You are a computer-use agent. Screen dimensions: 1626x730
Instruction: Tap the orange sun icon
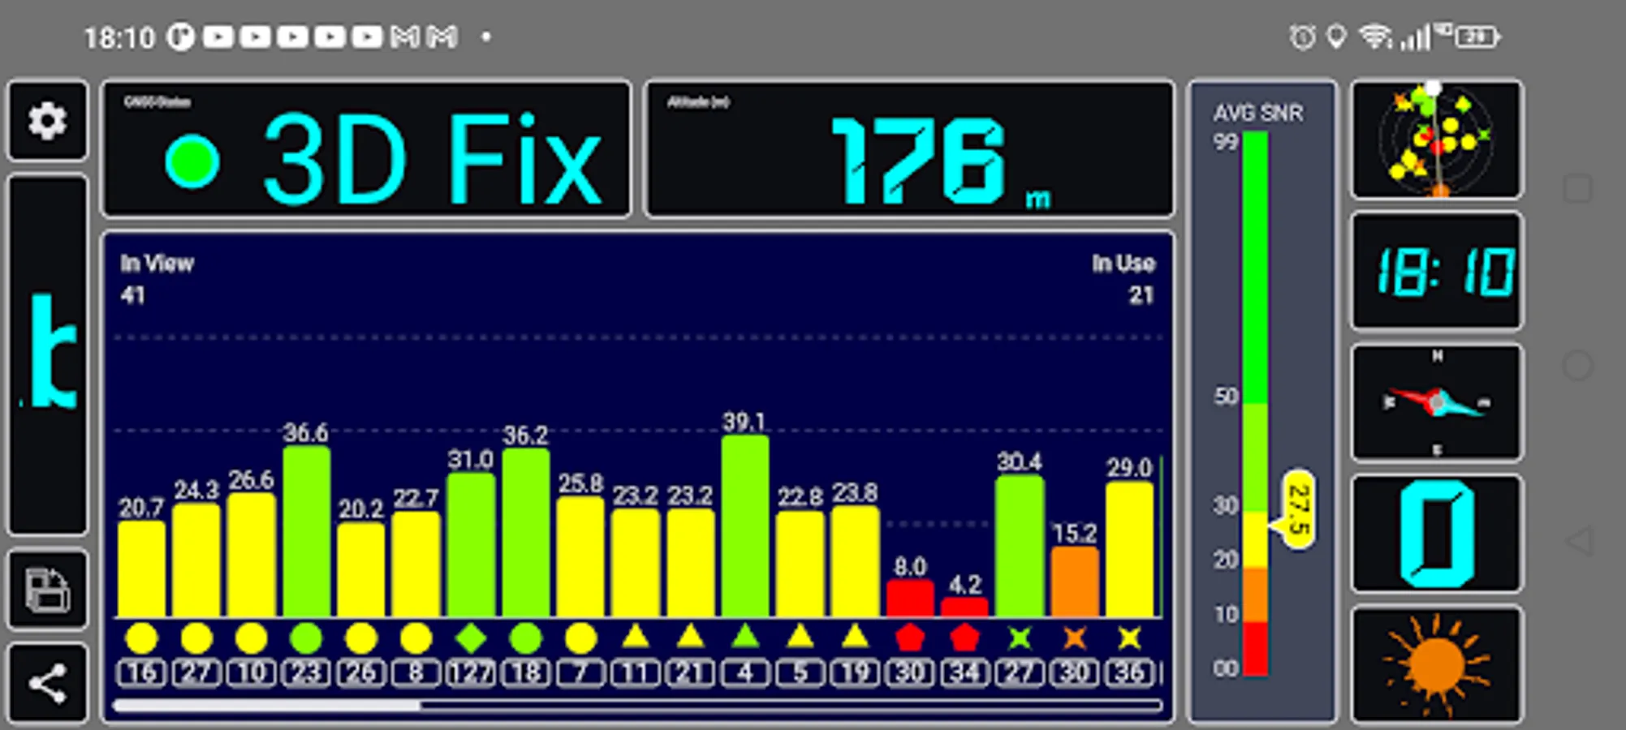pos(1436,664)
